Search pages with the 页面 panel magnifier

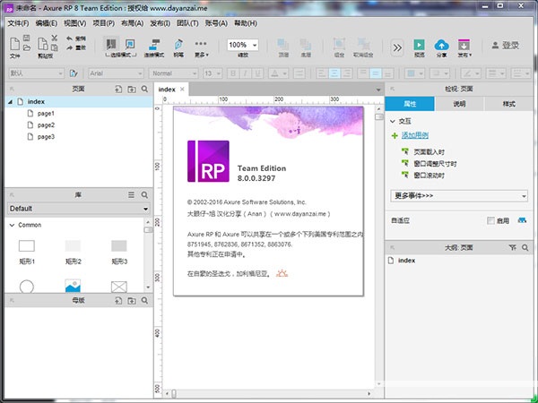(x=144, y=89)
